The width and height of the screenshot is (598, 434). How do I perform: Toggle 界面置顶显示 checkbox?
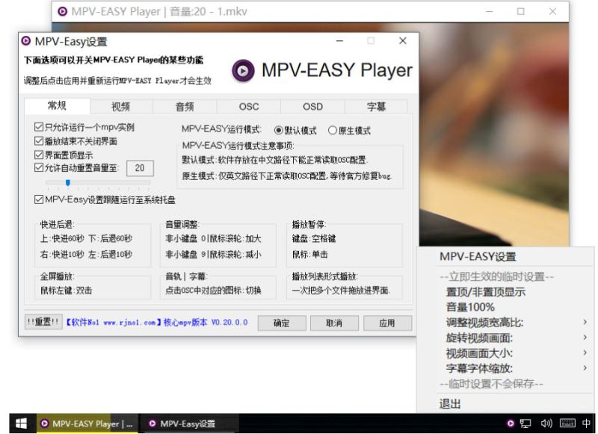click(39, 155)
